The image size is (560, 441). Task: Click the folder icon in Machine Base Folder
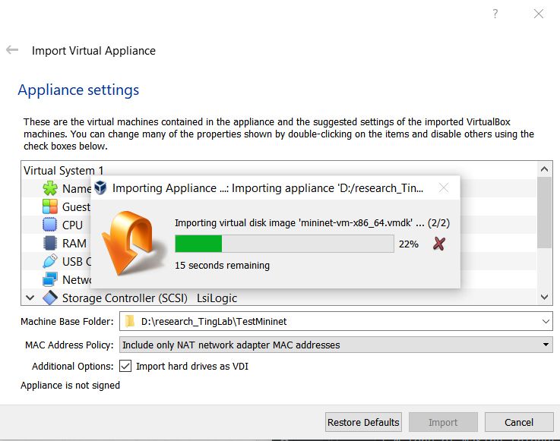(131, 321)
